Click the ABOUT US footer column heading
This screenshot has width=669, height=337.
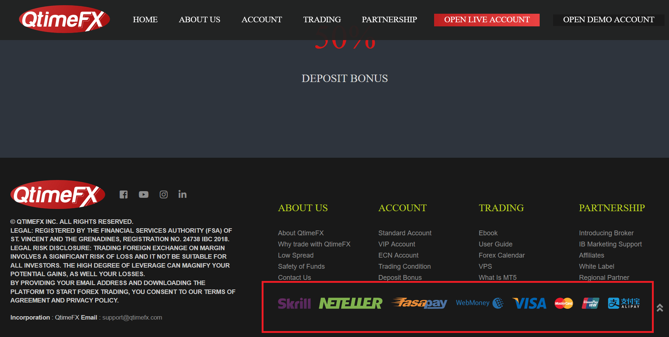click(303, 208)
